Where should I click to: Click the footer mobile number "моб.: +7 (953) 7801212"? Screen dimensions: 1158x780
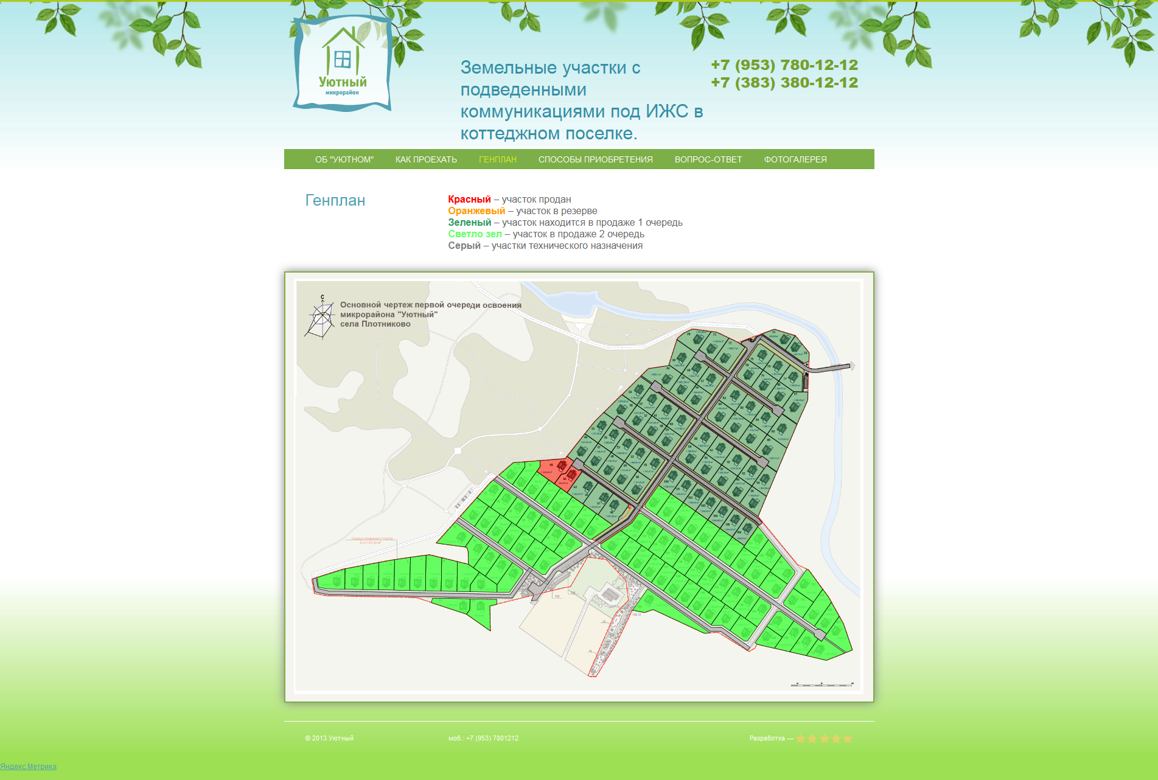coord(483,738)
